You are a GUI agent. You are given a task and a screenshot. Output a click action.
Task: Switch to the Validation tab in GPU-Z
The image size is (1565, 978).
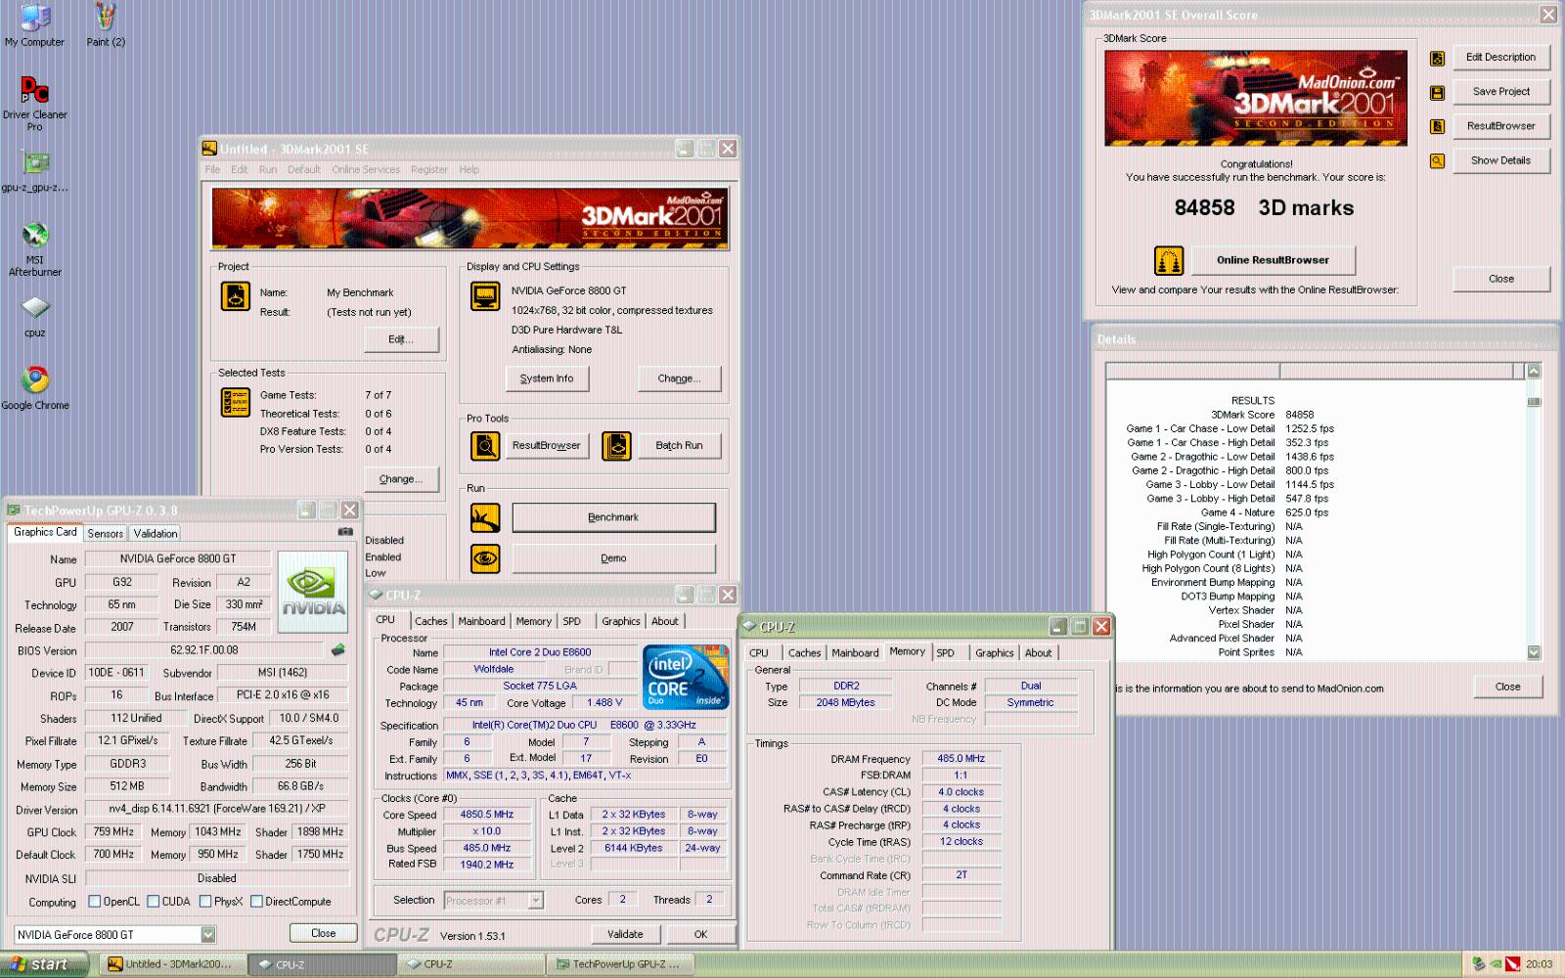(156, 533)
